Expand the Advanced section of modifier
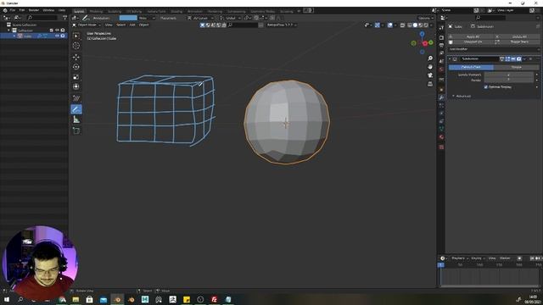The height and width of the screenshot is (305, 543). [463, 96]
